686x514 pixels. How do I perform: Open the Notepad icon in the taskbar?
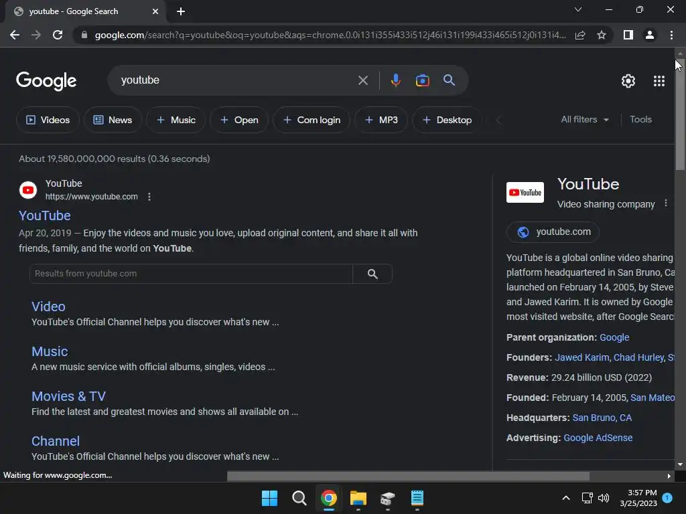coord(417,498)
